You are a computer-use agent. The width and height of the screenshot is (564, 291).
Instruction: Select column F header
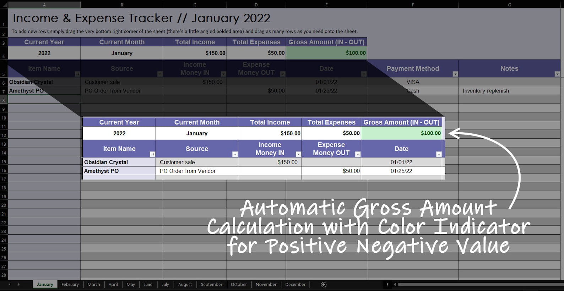point(413,5)
